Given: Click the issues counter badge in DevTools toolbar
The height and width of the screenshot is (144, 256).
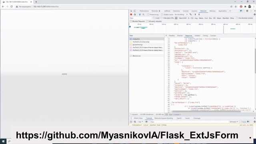Looking at the screenshot, I should 241,11.
